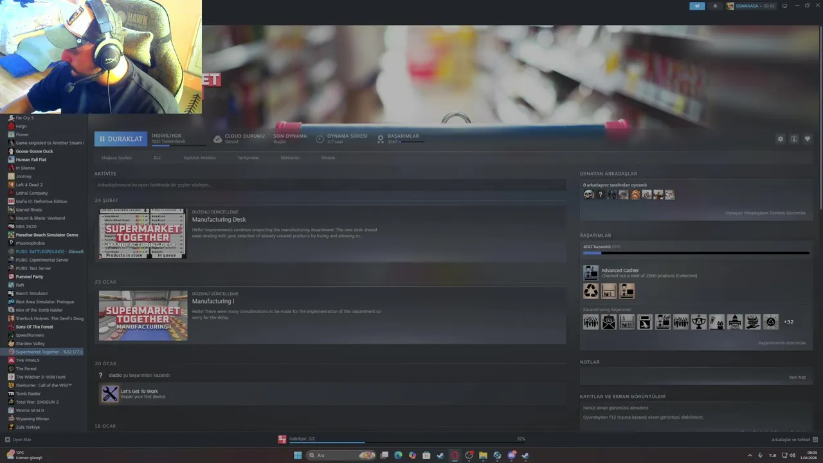The height and width of the screenshot is (463, 823).
Task: Click the +32 more locked achievements
Action: click(788, 322)
